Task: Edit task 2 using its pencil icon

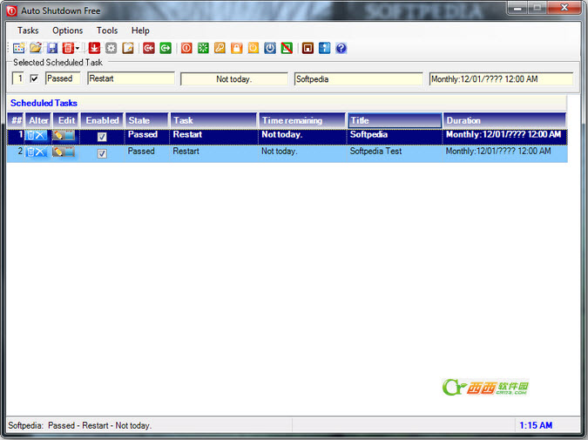Action: tap(57, 152)
